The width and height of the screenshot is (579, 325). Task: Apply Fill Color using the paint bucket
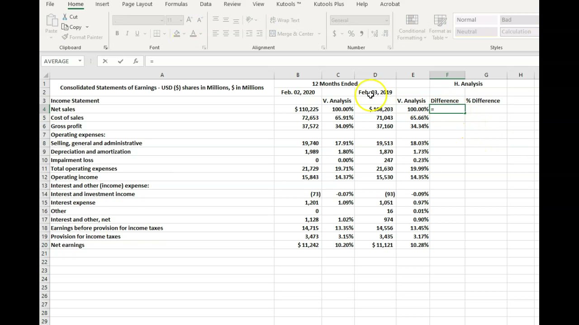(x=177, y=33)
